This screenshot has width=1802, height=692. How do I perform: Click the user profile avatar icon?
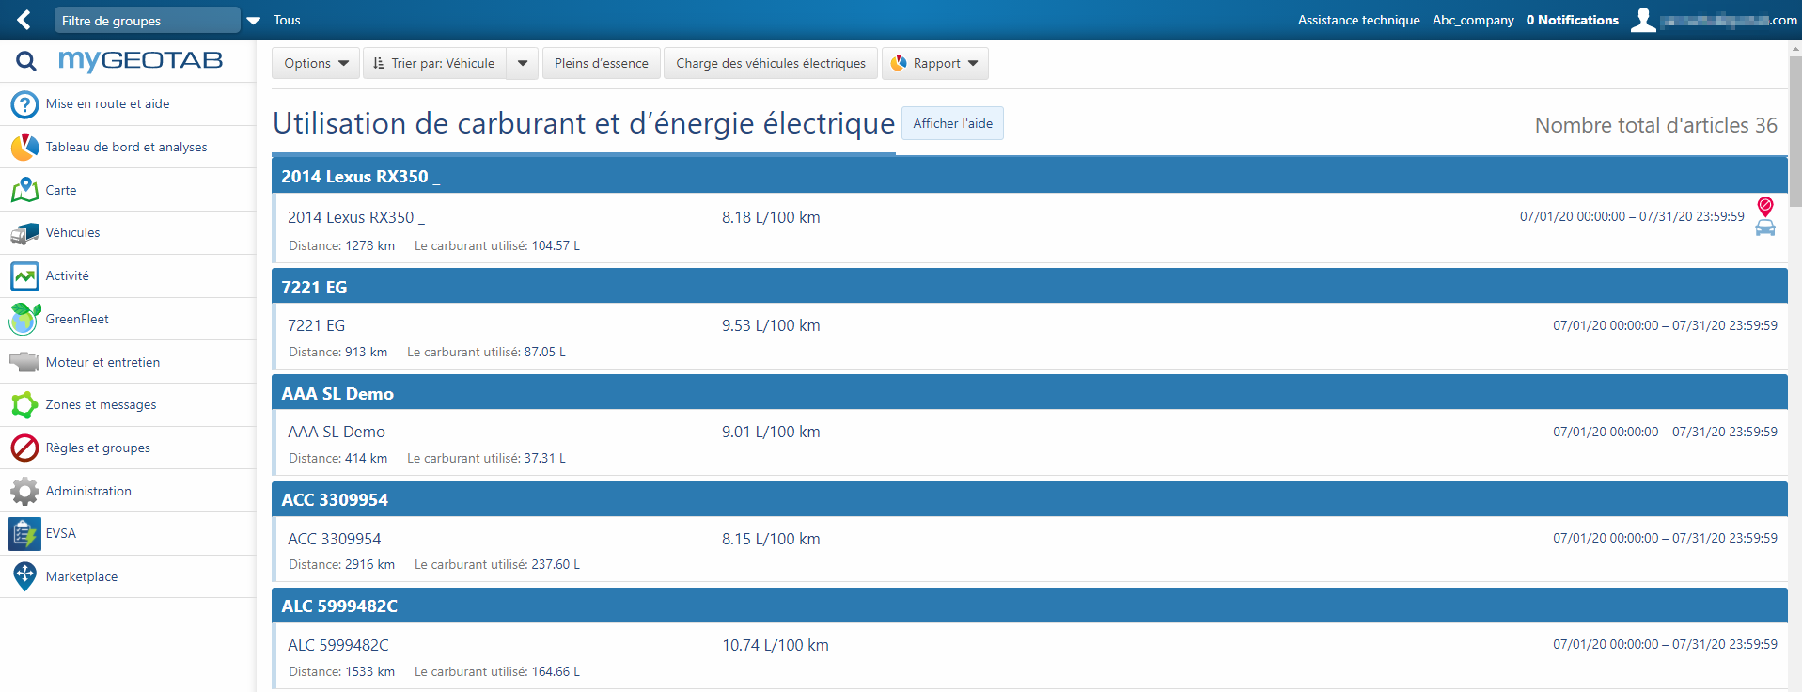(1642, 20)
